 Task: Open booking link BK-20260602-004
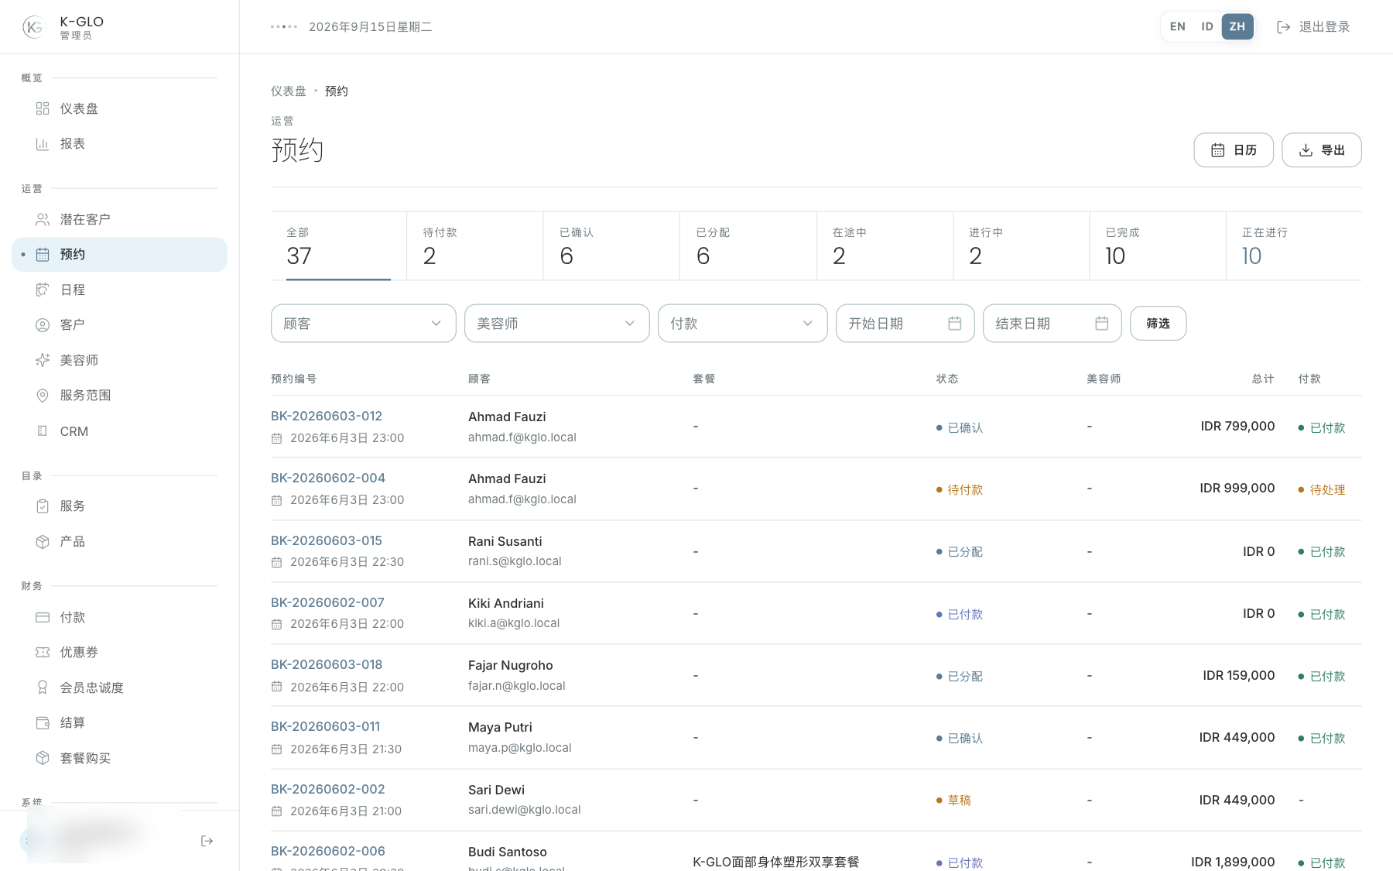(x=328, y=478)
